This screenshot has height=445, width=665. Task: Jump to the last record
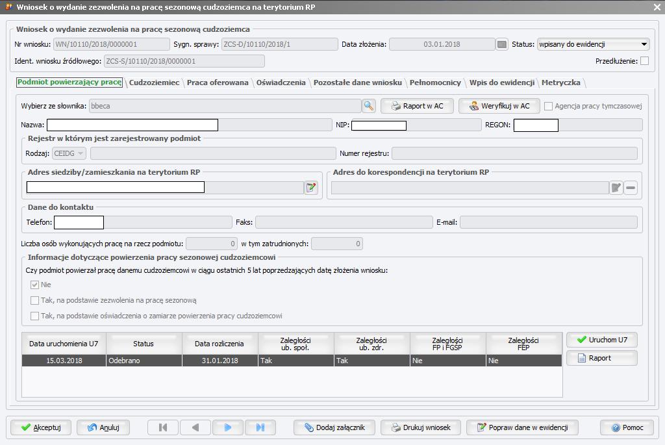click(260, 427)
